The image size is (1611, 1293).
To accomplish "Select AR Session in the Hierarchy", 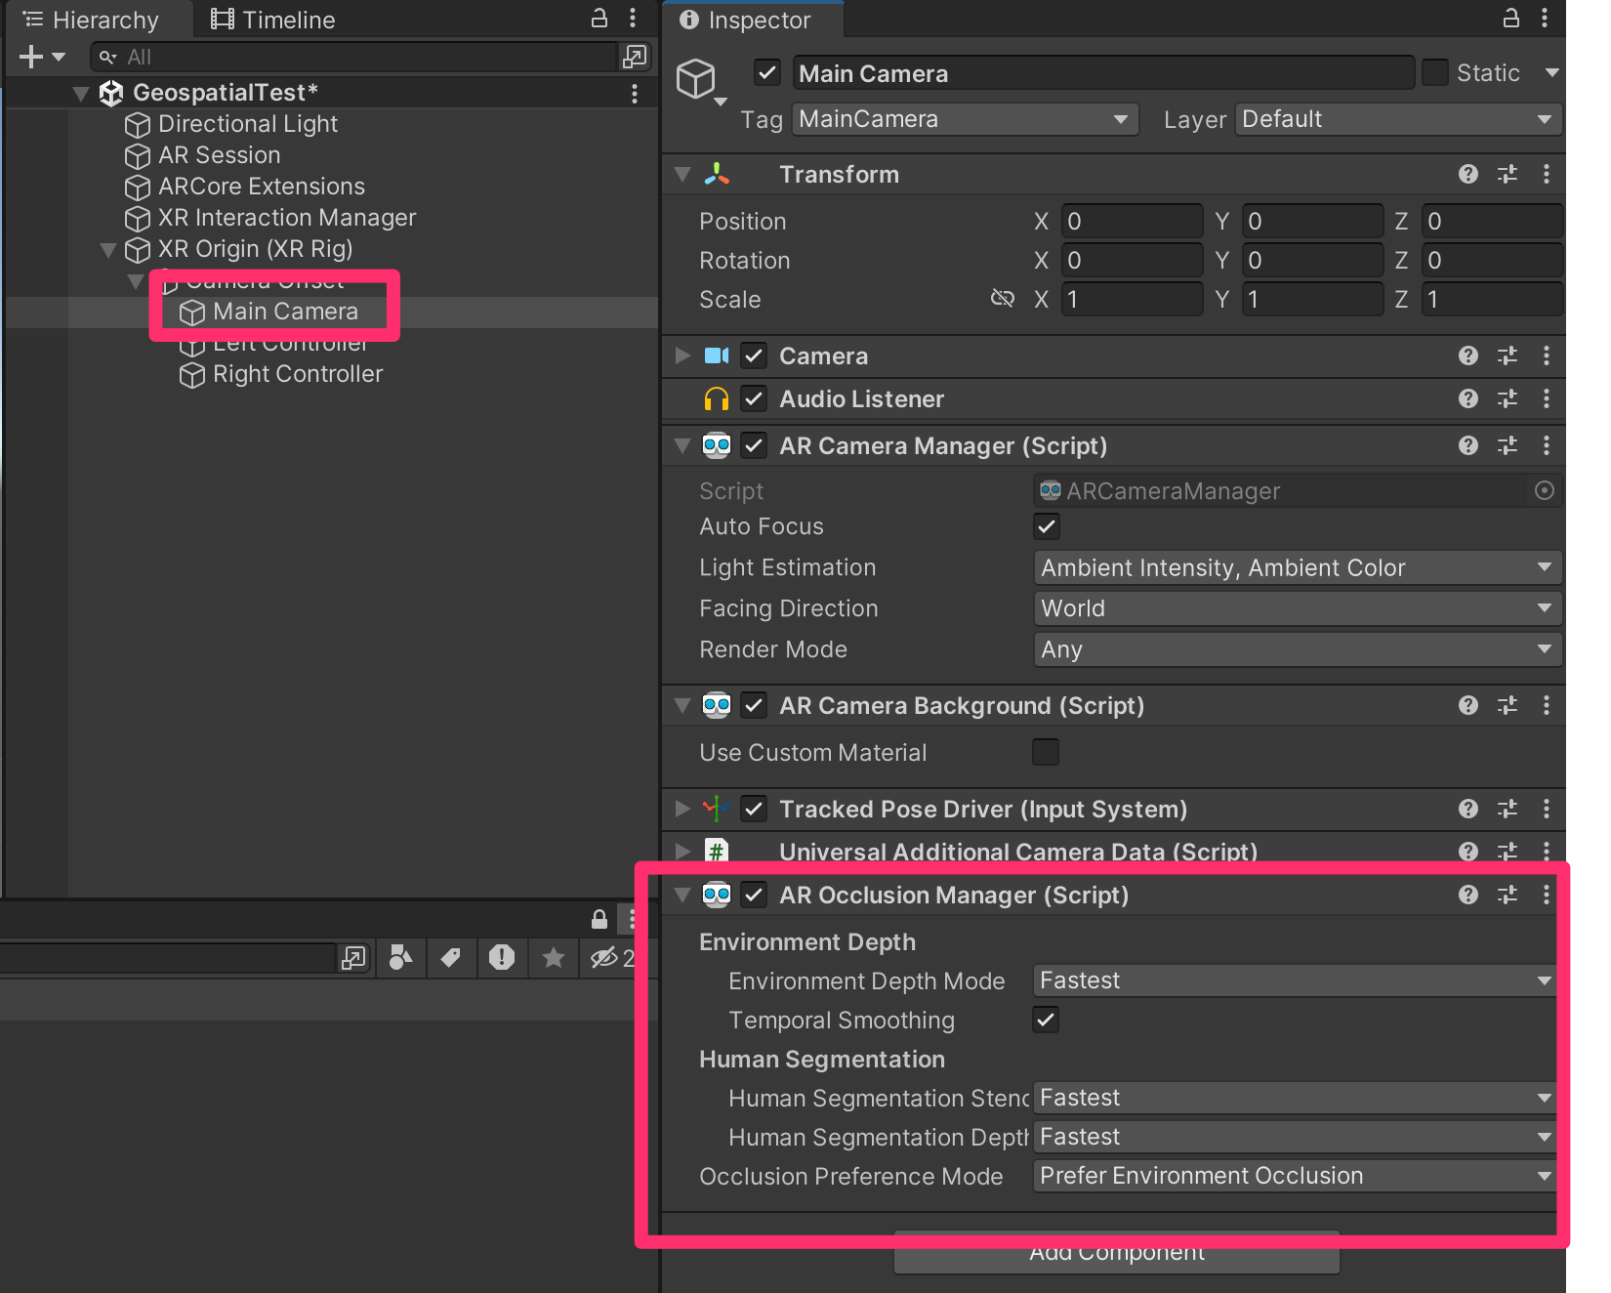I will click(220, 155).
